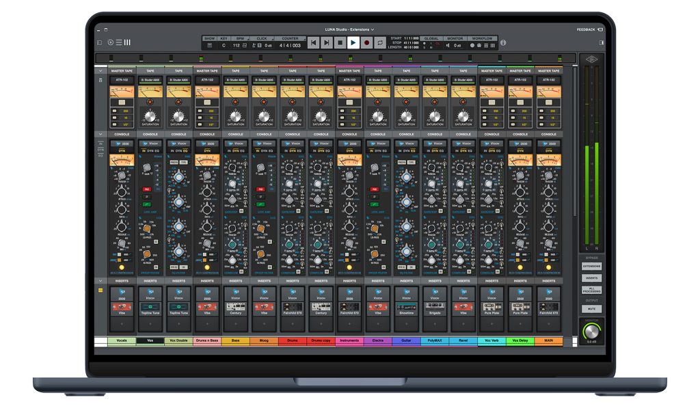The width and height of the screenshot is (700, 408).
Task: Click the Output MUTE button
Action: click(591, 308)
